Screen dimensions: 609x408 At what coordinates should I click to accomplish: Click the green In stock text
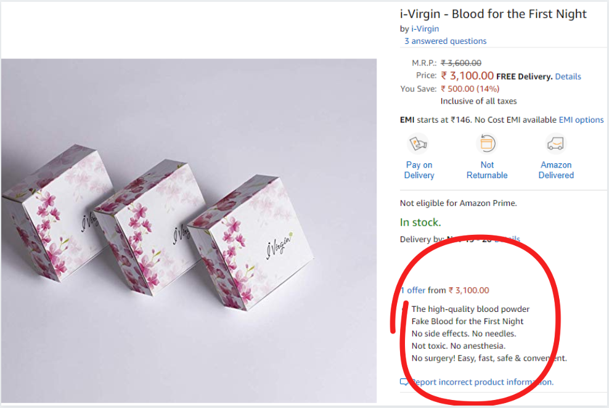point(420,222)
